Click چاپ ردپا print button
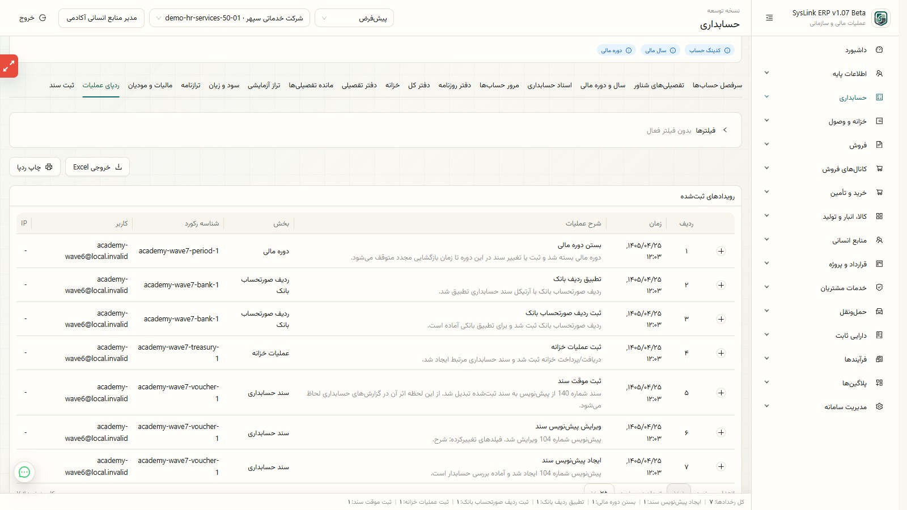The width and height of the screenshot is (907, 510). pyautogui.click(x=35, y=167)
